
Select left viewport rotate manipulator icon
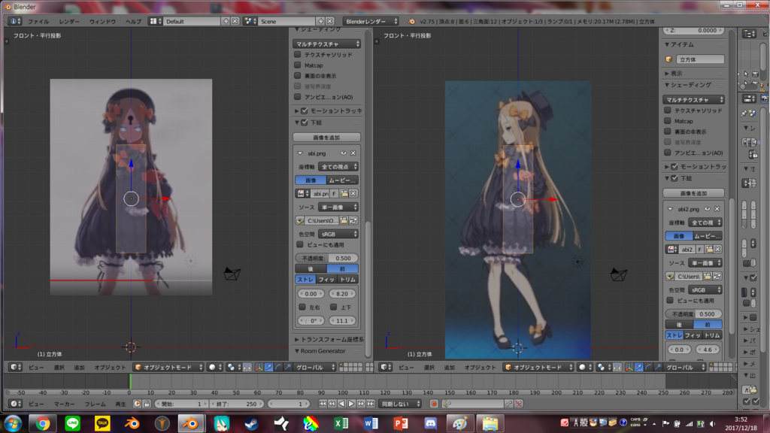point(278,367)
